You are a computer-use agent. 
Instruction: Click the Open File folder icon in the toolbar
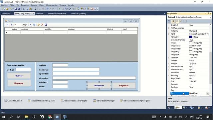pyautogui.click(x=7, y=9)
